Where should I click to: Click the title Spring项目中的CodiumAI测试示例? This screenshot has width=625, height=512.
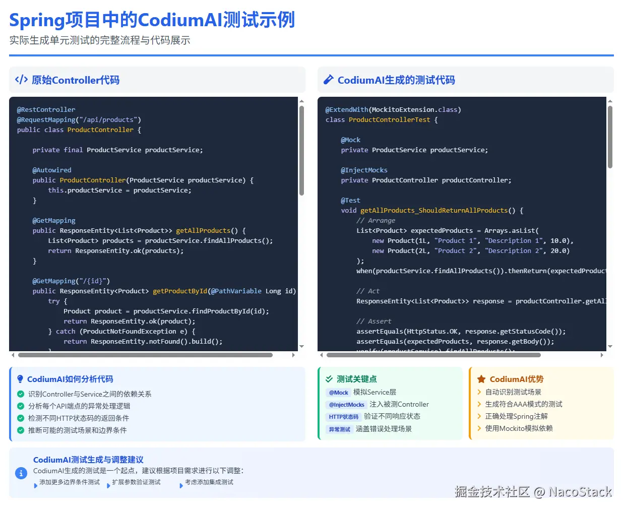coord(152,20)
